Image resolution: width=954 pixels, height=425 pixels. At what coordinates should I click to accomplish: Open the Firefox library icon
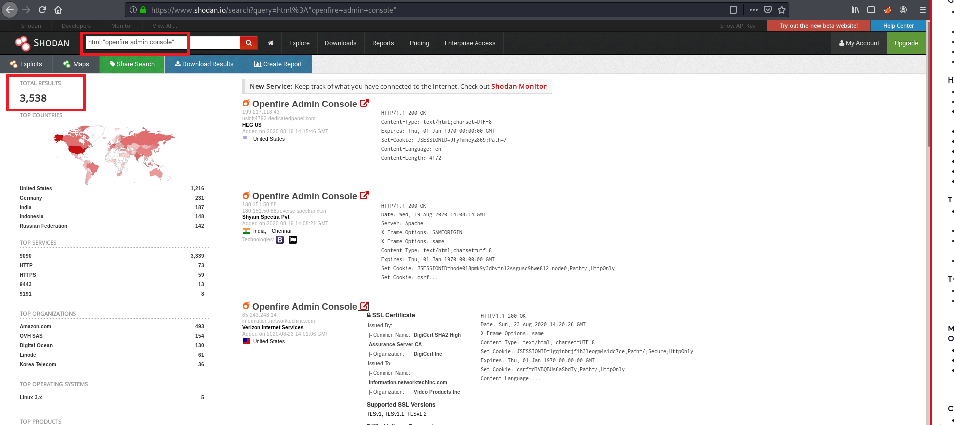[x=855, y=10]
